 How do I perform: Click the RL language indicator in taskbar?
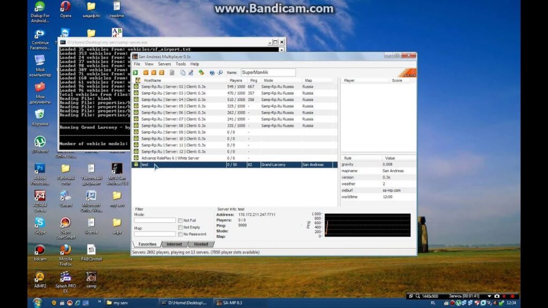[433, 303]
